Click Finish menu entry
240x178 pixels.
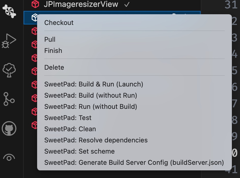pos(53,51)
